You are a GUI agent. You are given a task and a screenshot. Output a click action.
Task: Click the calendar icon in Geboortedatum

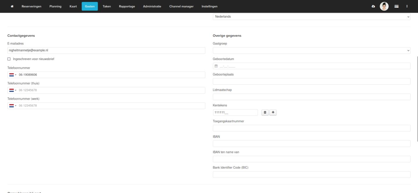(x=216, y=66)
